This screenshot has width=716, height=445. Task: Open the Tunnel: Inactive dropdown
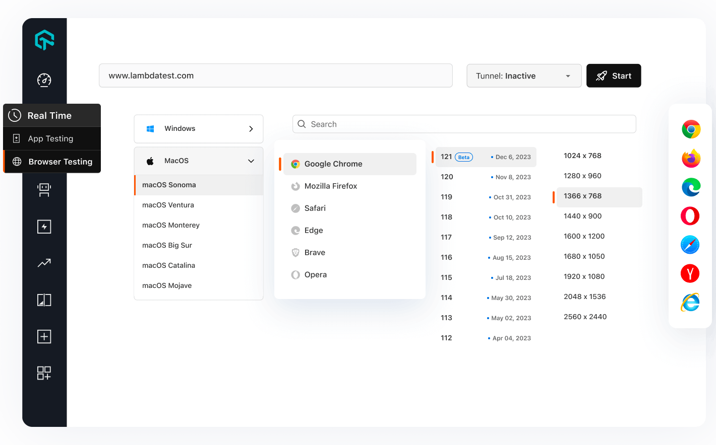(x=524, y=76)
